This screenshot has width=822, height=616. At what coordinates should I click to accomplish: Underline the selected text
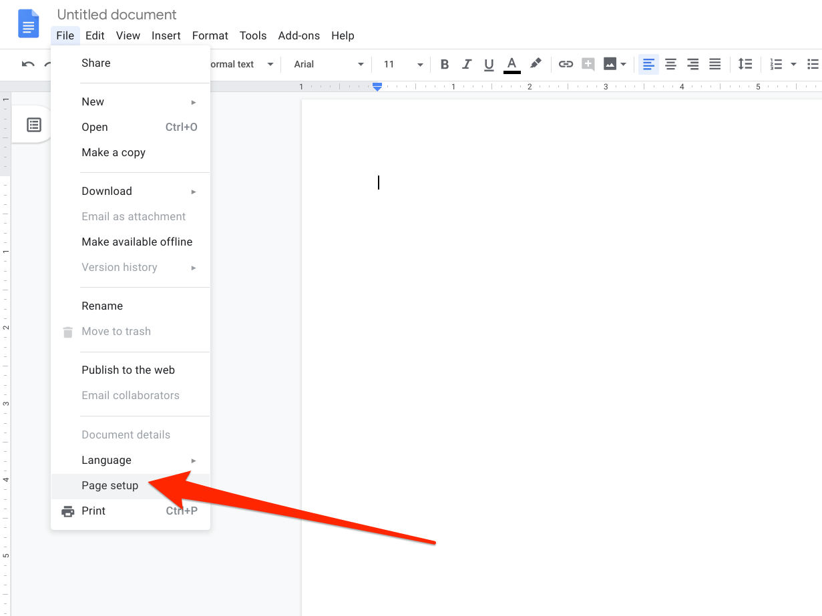[489, 64]
